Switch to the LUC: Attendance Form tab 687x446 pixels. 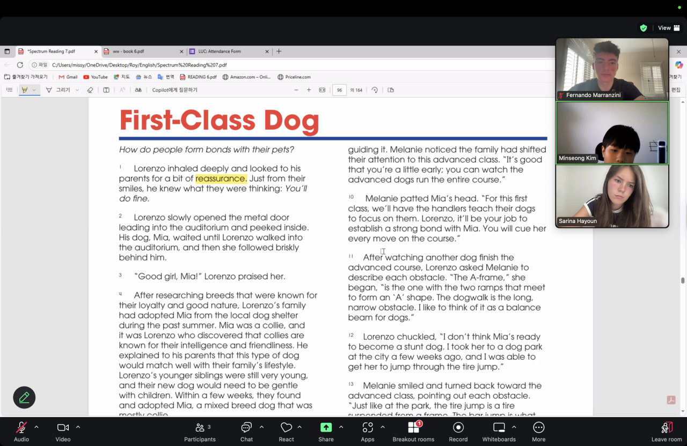point(230,51)
